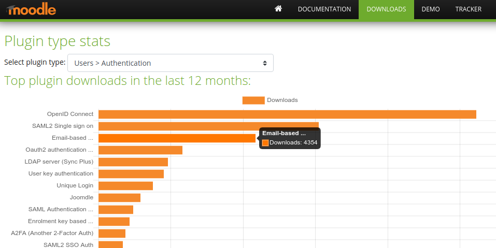Click the Oauth2 authentication bar
Screen dimensions: 496x248
[x=140, y=150]
